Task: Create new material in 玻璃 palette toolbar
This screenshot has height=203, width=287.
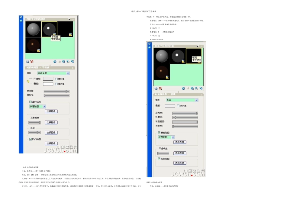Action: pyautogui.click(x=184, y=89)
